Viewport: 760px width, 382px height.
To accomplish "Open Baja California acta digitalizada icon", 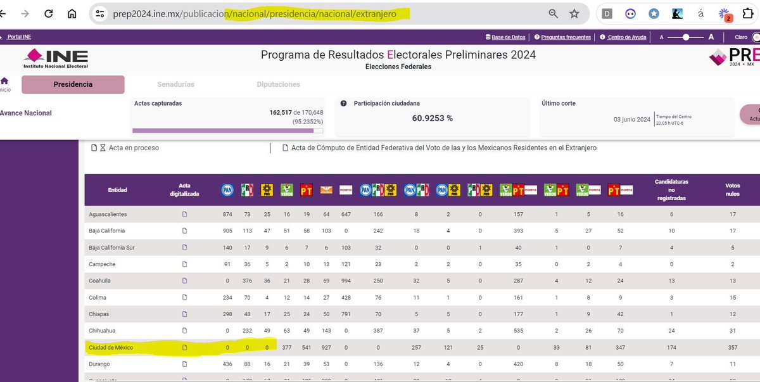I will [x=185, y=231].
